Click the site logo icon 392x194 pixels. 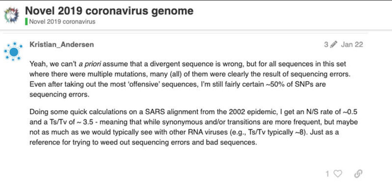pyautogui.click(x=11, y=15)
